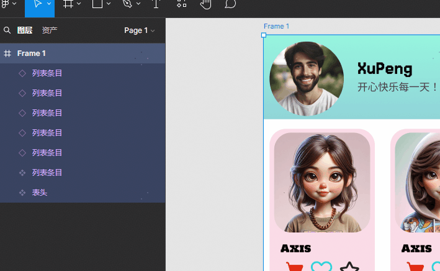Click the frame icon beside Frame 1 layer
Viewport: 440px width, 271px height.
[7, 53]
